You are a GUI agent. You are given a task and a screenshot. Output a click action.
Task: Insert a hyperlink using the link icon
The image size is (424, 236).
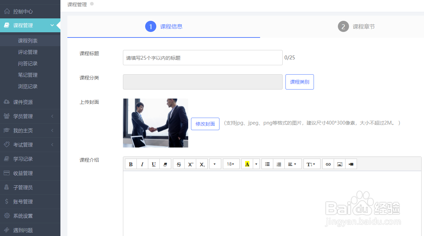coord(328,163)
